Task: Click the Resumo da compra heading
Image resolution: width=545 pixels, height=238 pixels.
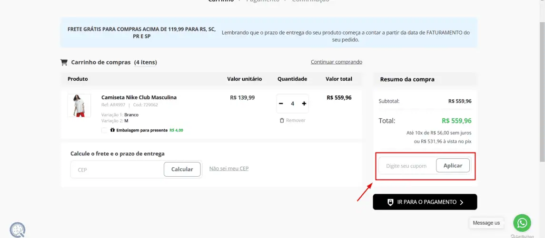Action: pos(407,79)
